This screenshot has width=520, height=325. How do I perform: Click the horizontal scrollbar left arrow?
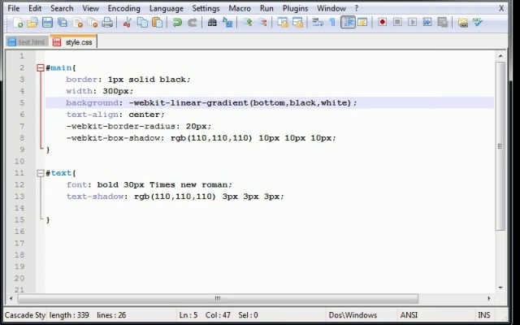[11, 298]
